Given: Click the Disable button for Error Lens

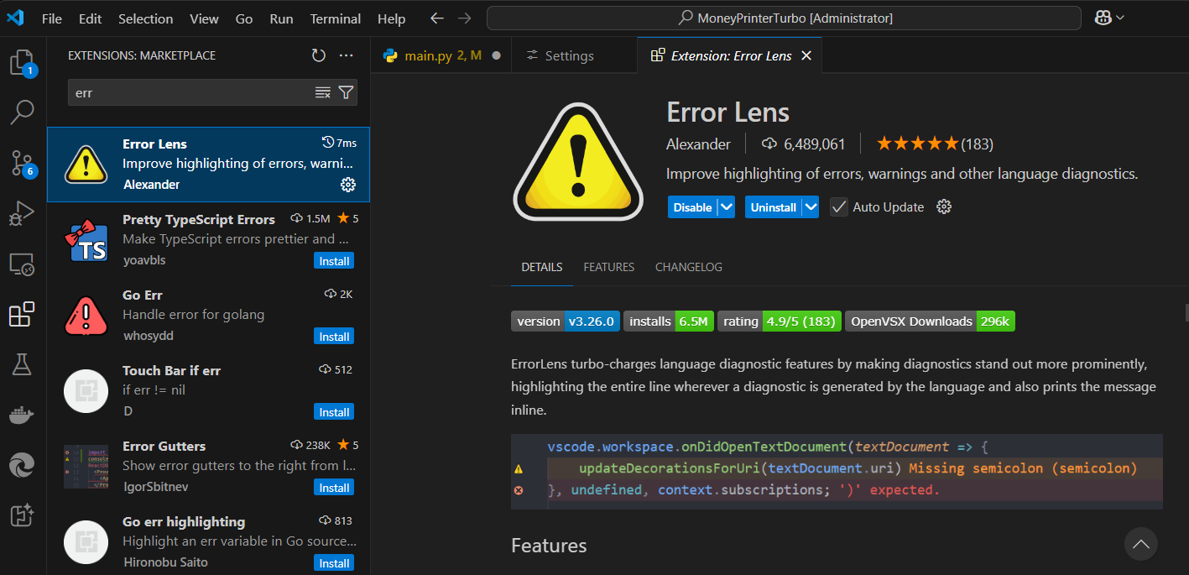Looking at the screenshot, I should point(692,207).
